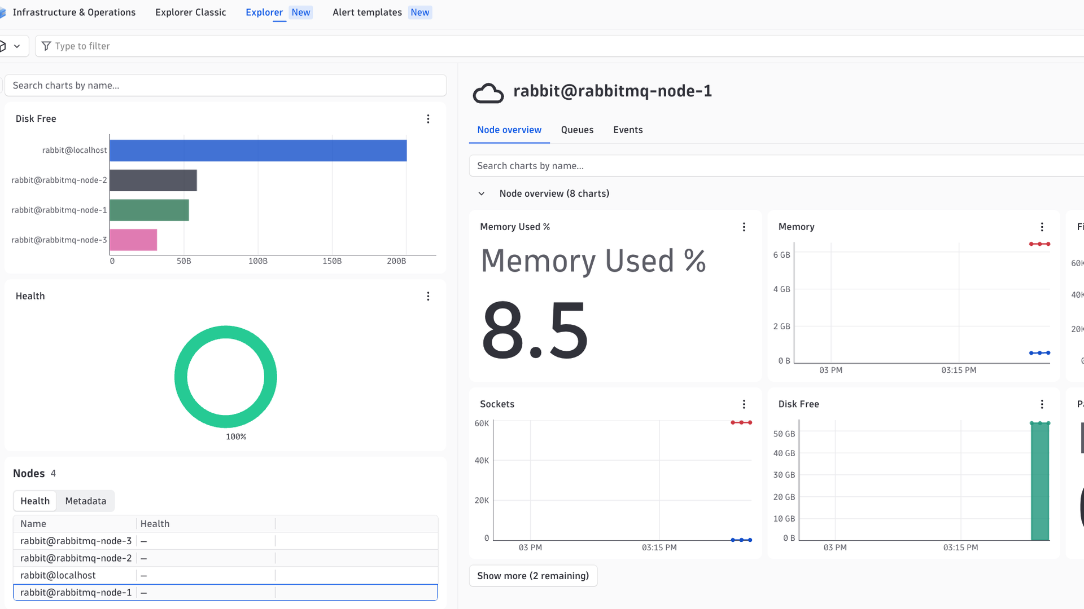Click the green bar in node Disk Free chart
Screen dimensions: 1084x609
[x=1040, y=482]
